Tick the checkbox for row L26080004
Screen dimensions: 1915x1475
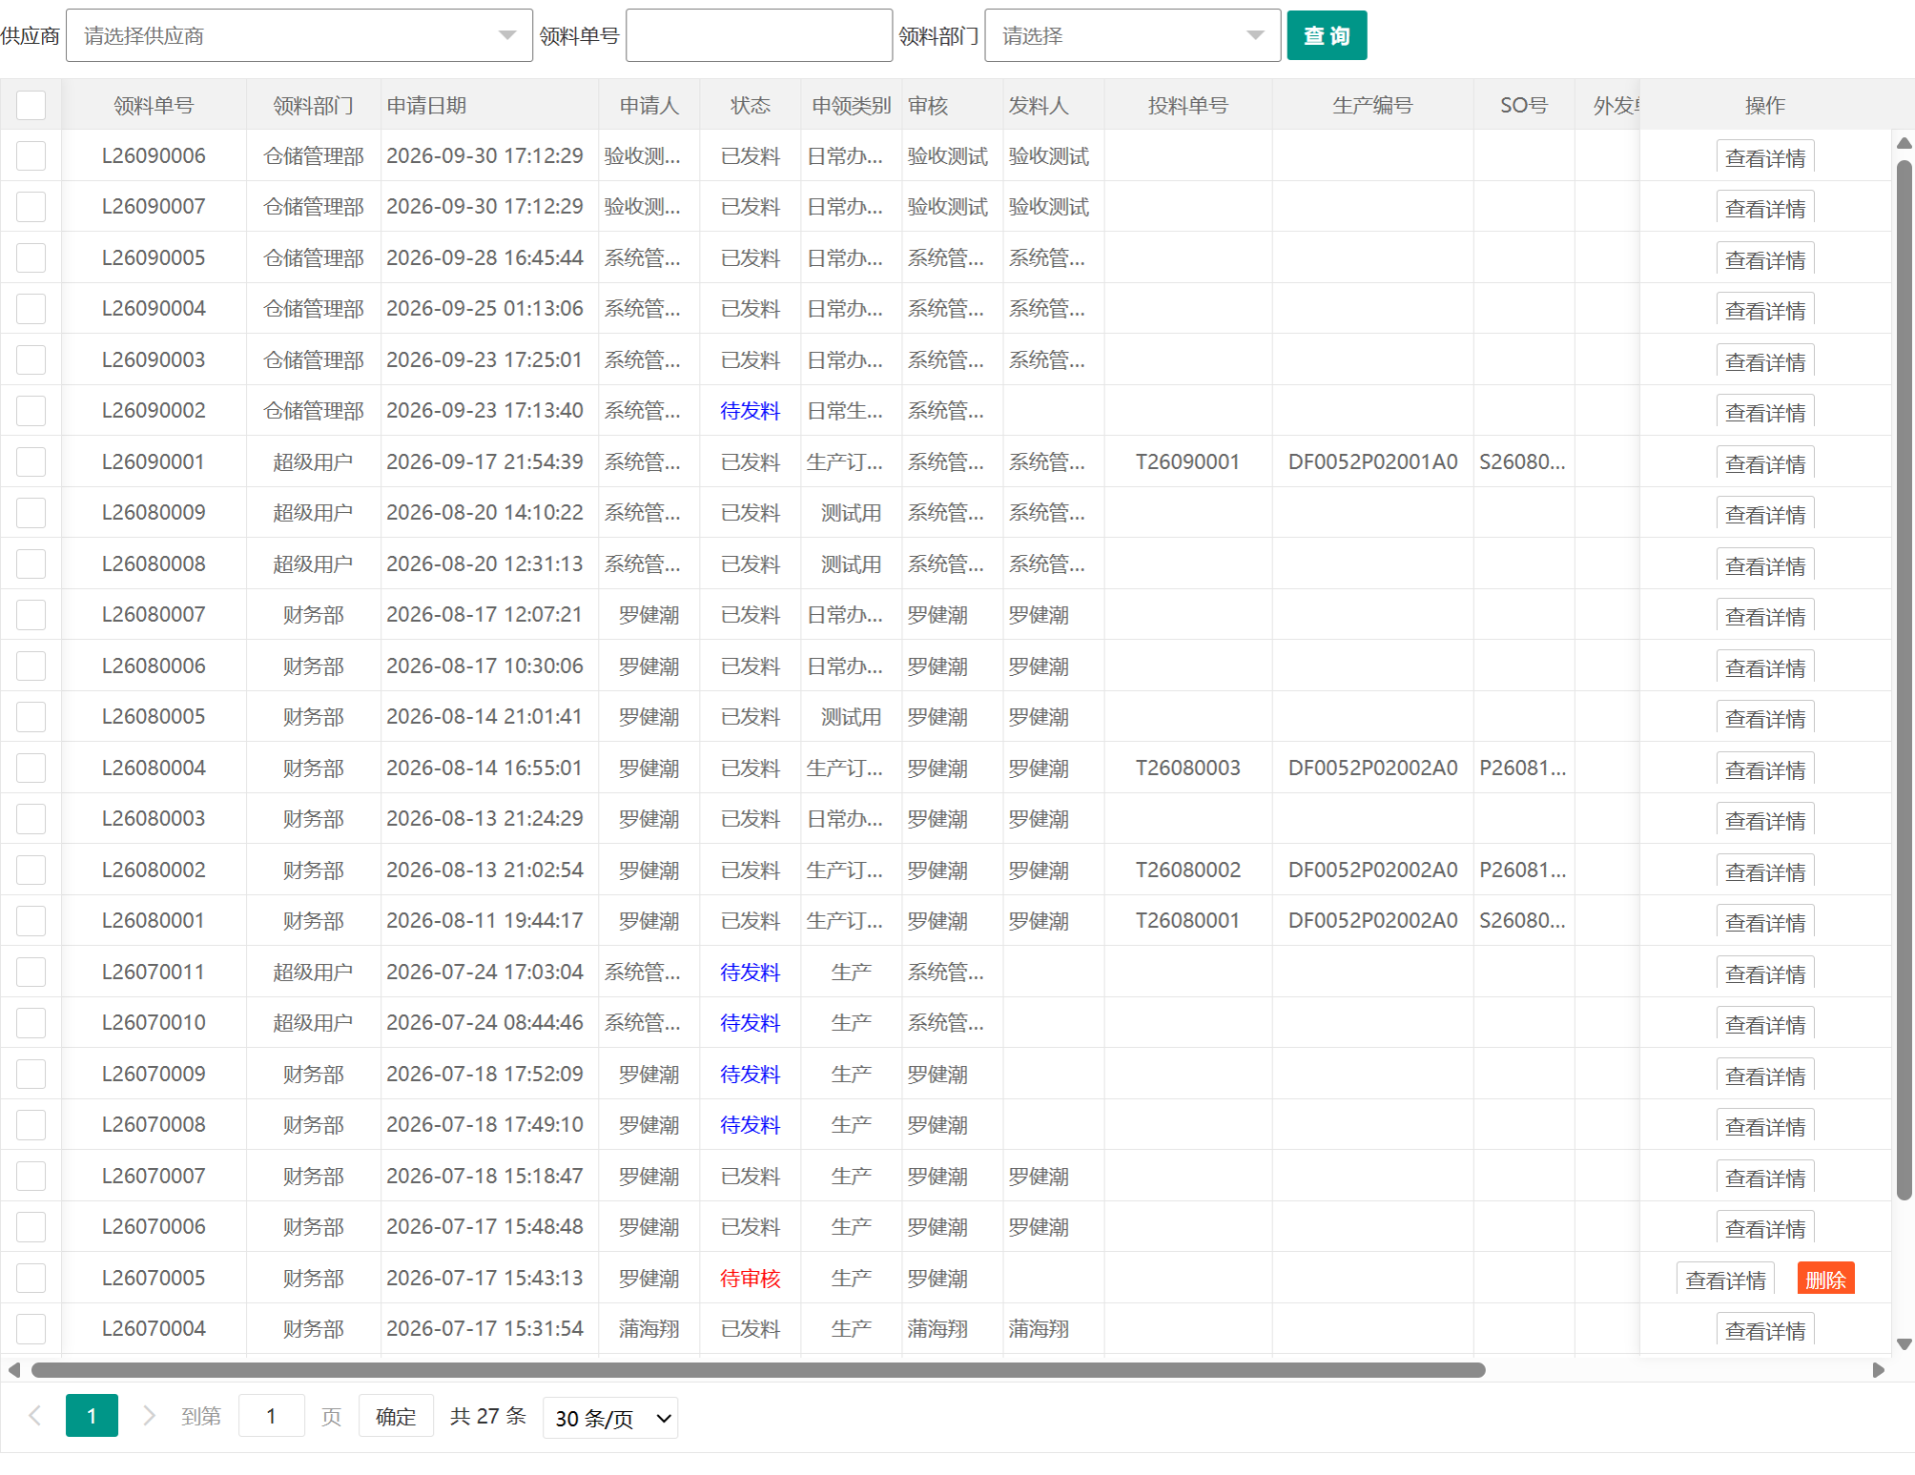point(31,768)
